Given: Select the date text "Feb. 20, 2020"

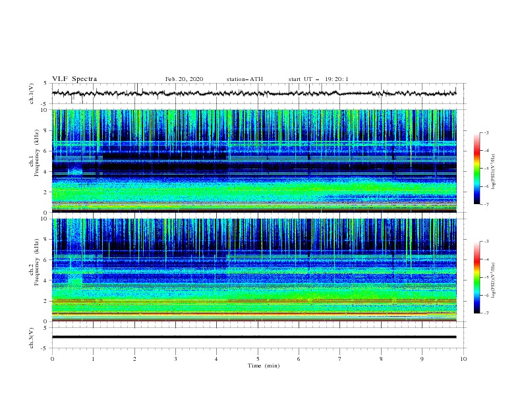Looking at the screenshot, I should coord(184,79).
